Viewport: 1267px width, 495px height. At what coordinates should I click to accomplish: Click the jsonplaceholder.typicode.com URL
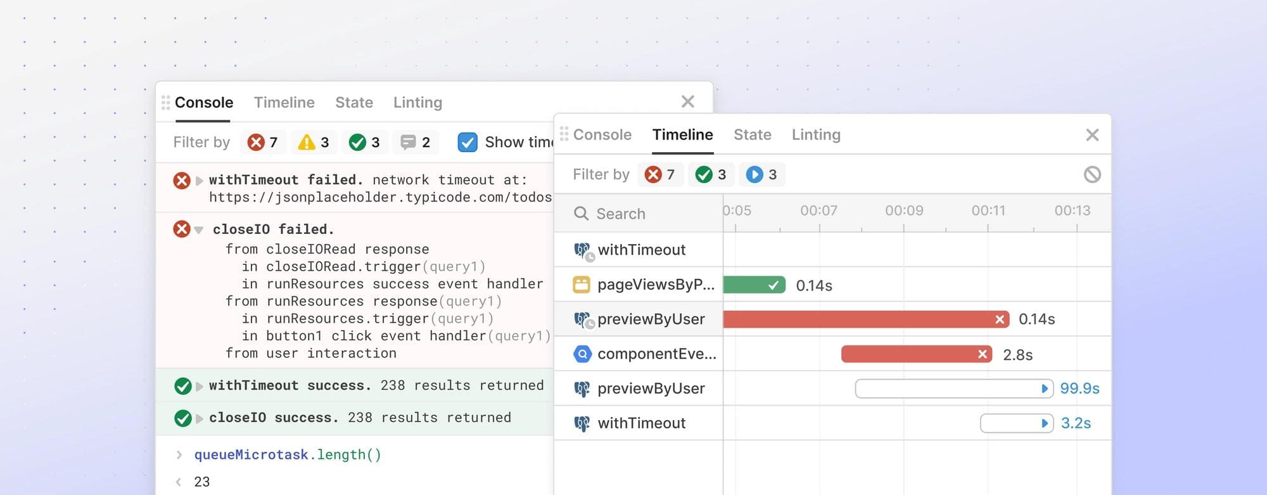[x=380, y=197]
